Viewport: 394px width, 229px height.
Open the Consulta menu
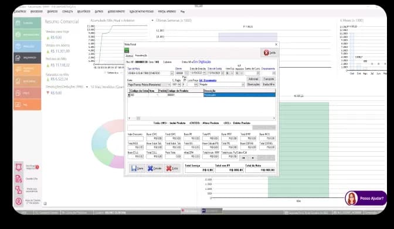(67, 12)
